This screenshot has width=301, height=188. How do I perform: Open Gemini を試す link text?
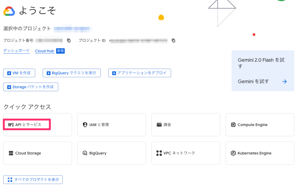point(253,82)
